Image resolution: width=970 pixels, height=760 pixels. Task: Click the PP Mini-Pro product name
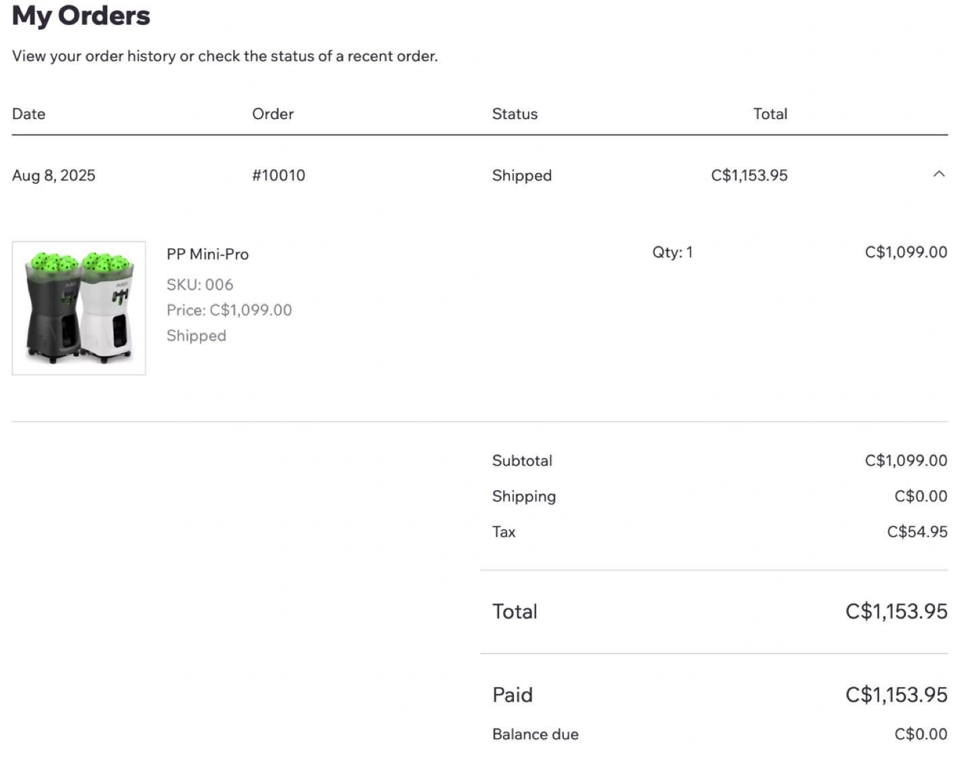pyautogui.click(x=207, y=254)
